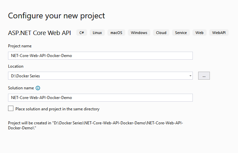Click the C# tag
The height and width of the screenshot is (153, 238).
pos(82,33)
